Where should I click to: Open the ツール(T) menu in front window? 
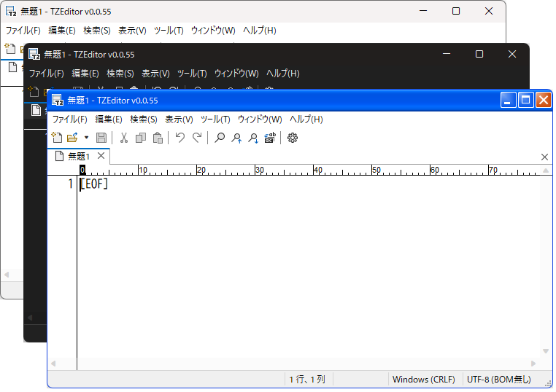click(215, 119)
